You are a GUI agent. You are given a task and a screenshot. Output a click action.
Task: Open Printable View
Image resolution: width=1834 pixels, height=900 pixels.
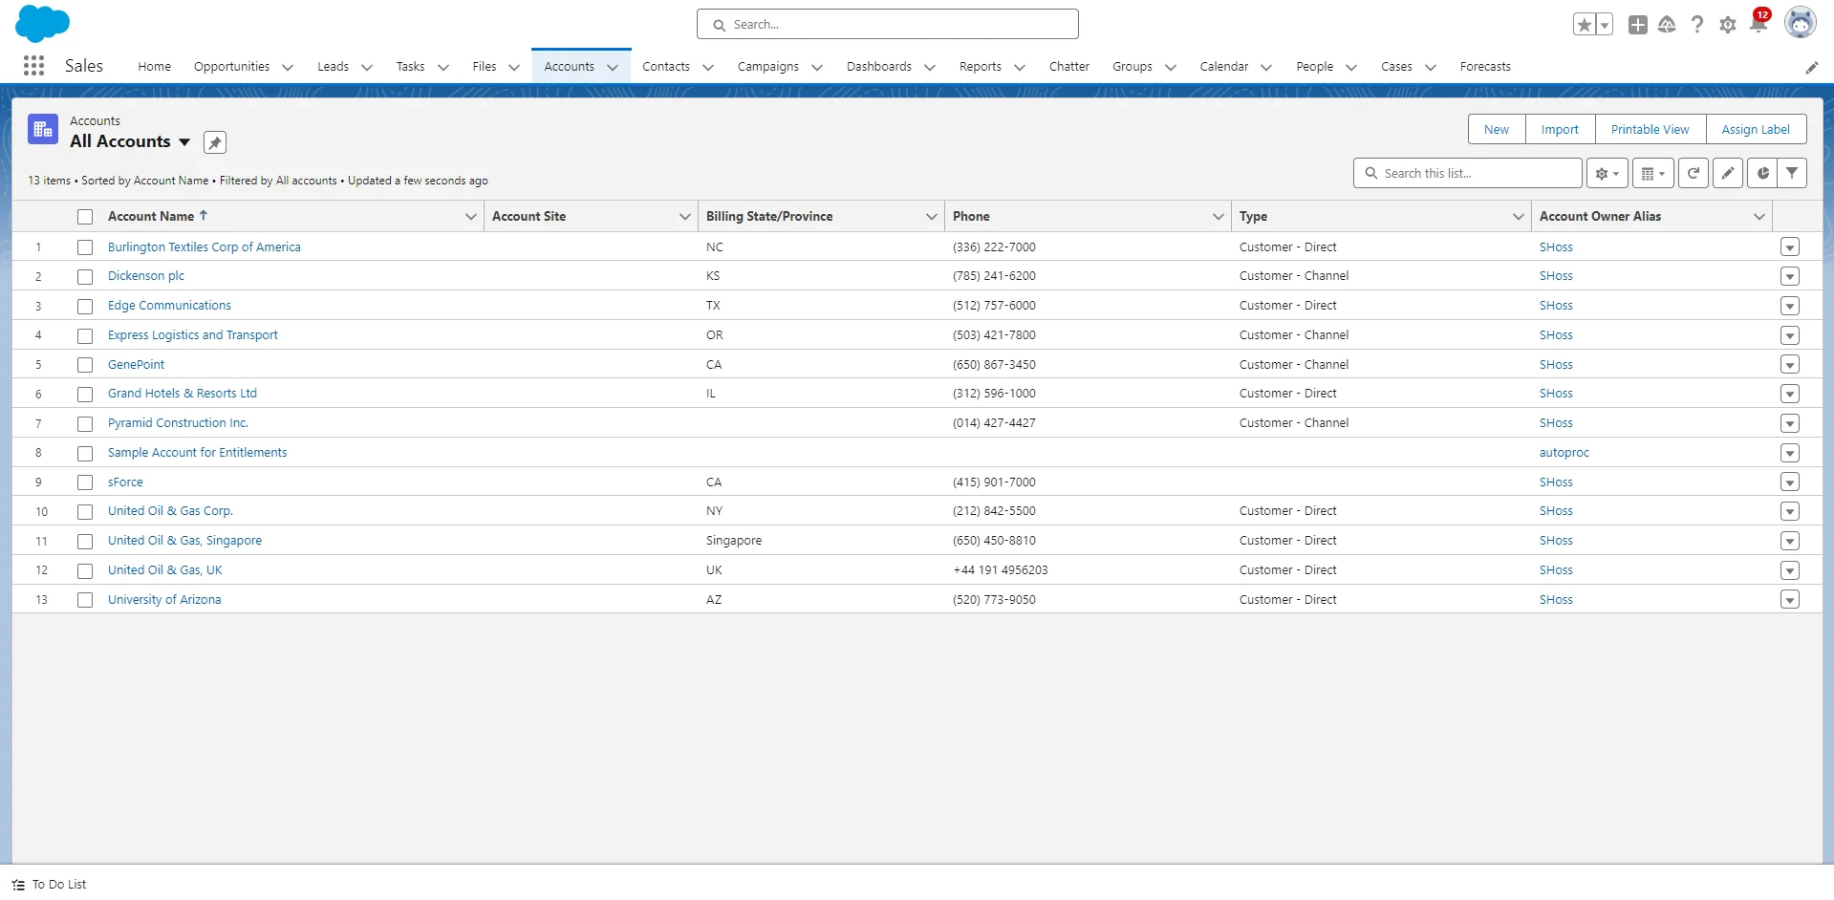coord(1650,129)
